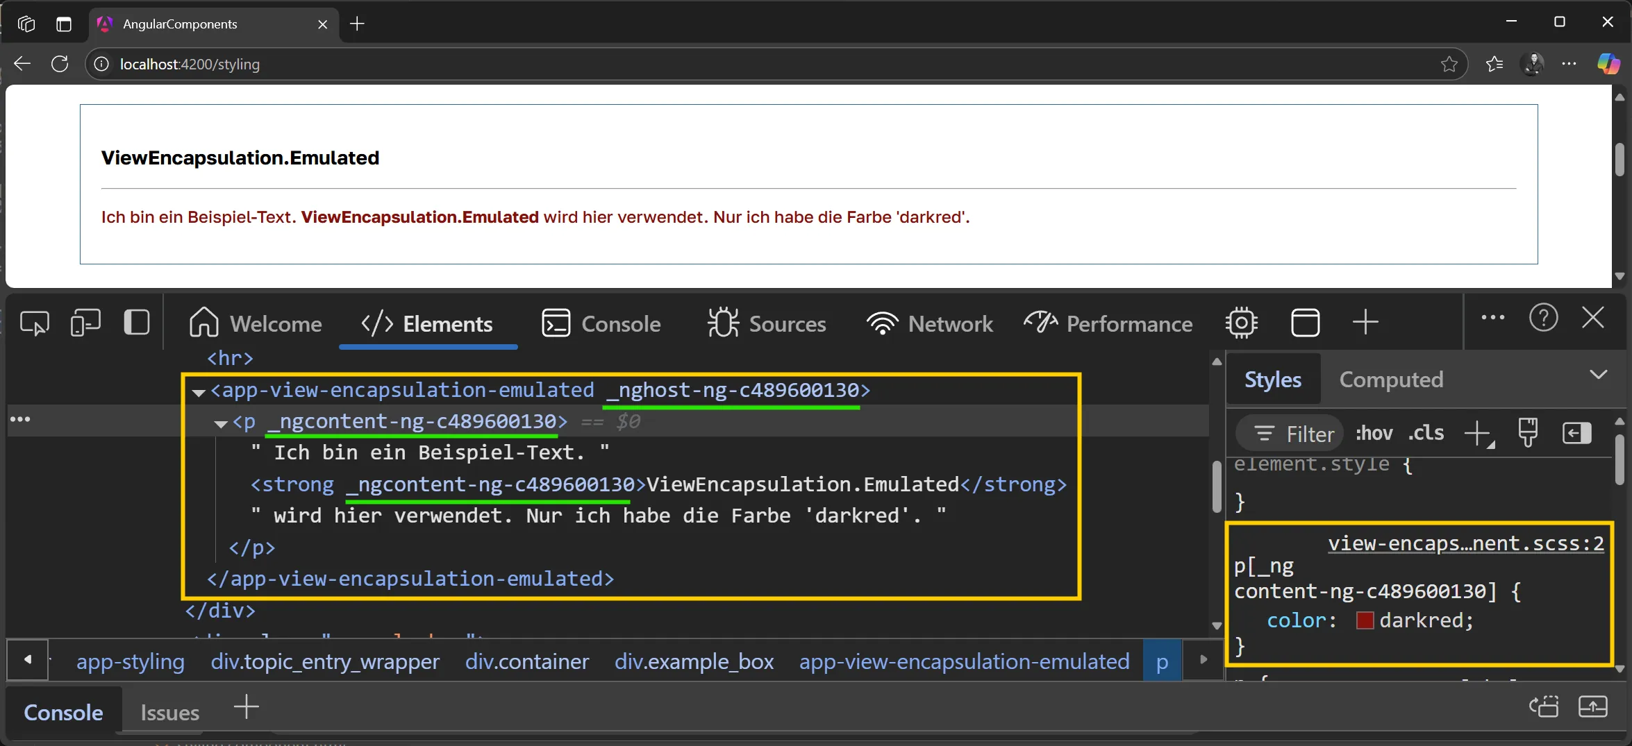The image size is (1632, 746).
Task: Open the workspaces icon in title bar
Action: [x=26, y=24]
